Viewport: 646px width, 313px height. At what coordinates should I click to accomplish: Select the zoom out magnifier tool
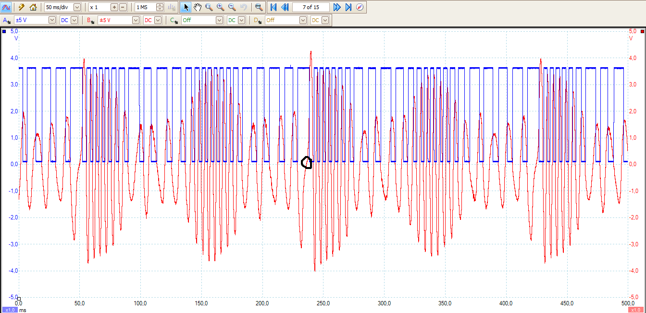pos(232,7)
